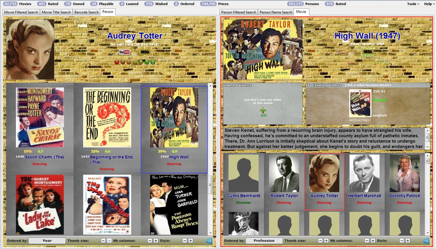Switch to Barcode Search tab

(86, 12)
